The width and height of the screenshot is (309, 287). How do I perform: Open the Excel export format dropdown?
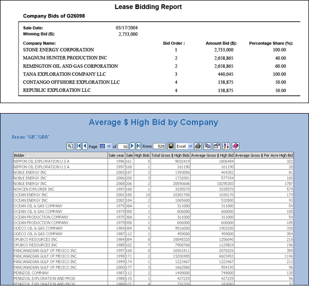(184, 146)
